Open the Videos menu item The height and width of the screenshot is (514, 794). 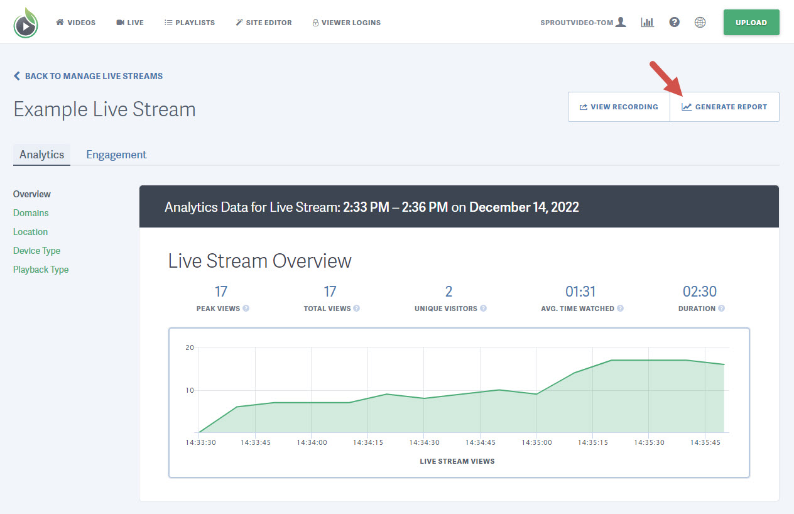coord(75,22)
